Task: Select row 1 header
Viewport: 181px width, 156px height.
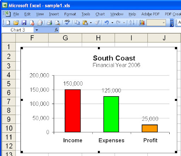Action: coord(8,47)
